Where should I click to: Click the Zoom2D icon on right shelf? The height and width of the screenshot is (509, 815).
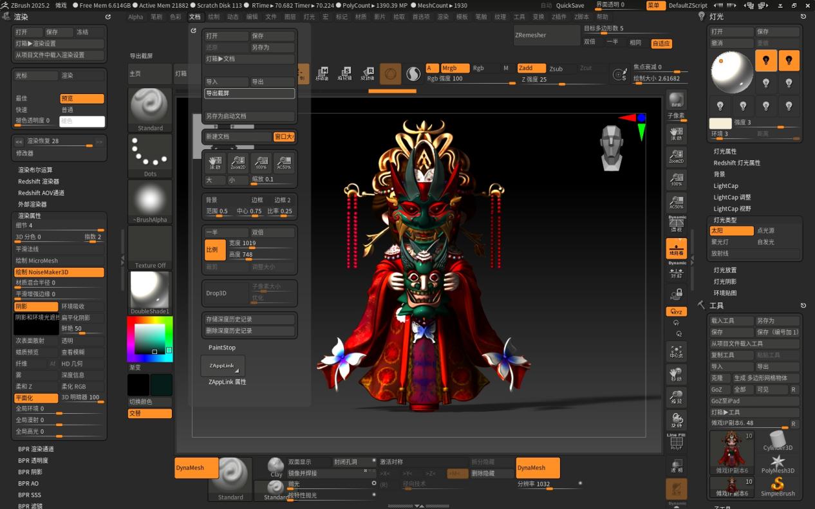pos(676,156)
